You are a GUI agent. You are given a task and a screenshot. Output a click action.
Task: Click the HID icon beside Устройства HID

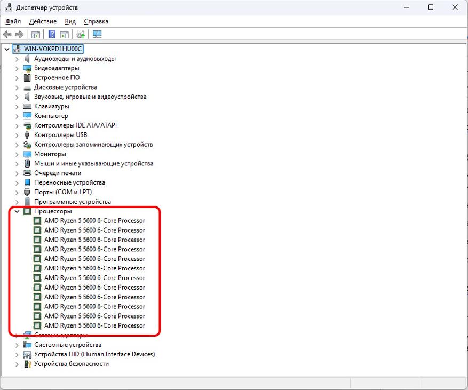coord(27,354)
